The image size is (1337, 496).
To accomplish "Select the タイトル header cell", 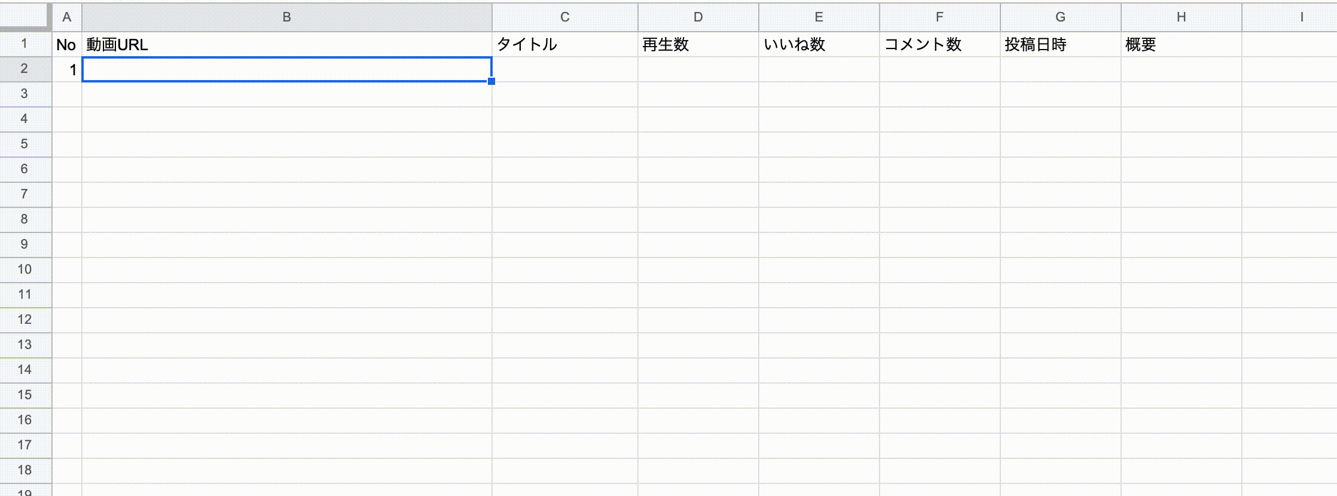I will click(565, 44).
